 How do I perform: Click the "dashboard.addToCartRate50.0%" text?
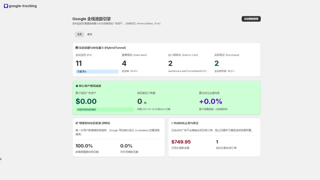(187, 71)
